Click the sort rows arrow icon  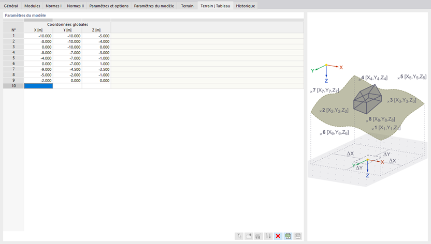tap(268, 236)
